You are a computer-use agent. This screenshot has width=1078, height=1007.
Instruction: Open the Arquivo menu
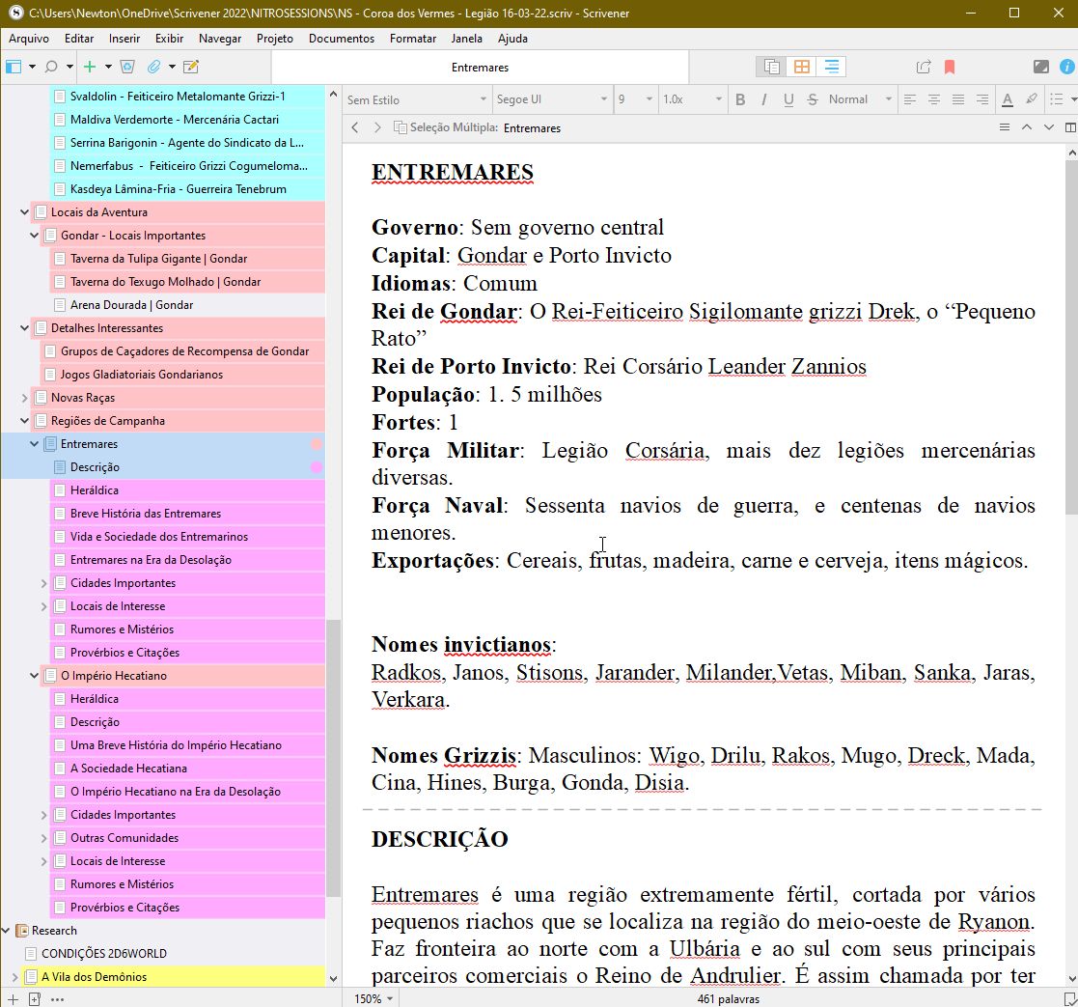click(x=29, y=39)
